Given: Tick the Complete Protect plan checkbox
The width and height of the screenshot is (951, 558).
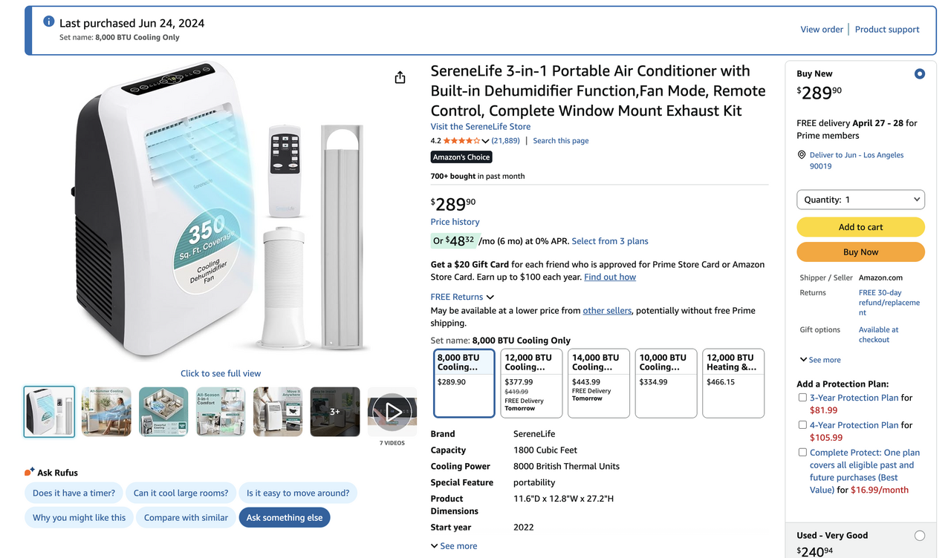Looking at the screenshot, I should click(802, 453).
